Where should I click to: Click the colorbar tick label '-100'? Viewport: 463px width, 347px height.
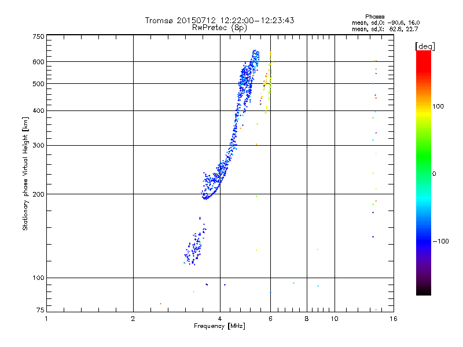coord(440,241)
